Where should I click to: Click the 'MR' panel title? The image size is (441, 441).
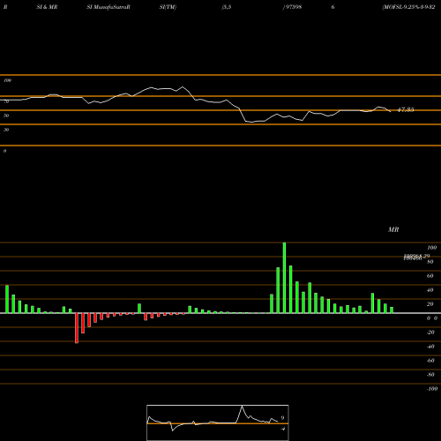[393, 229]
